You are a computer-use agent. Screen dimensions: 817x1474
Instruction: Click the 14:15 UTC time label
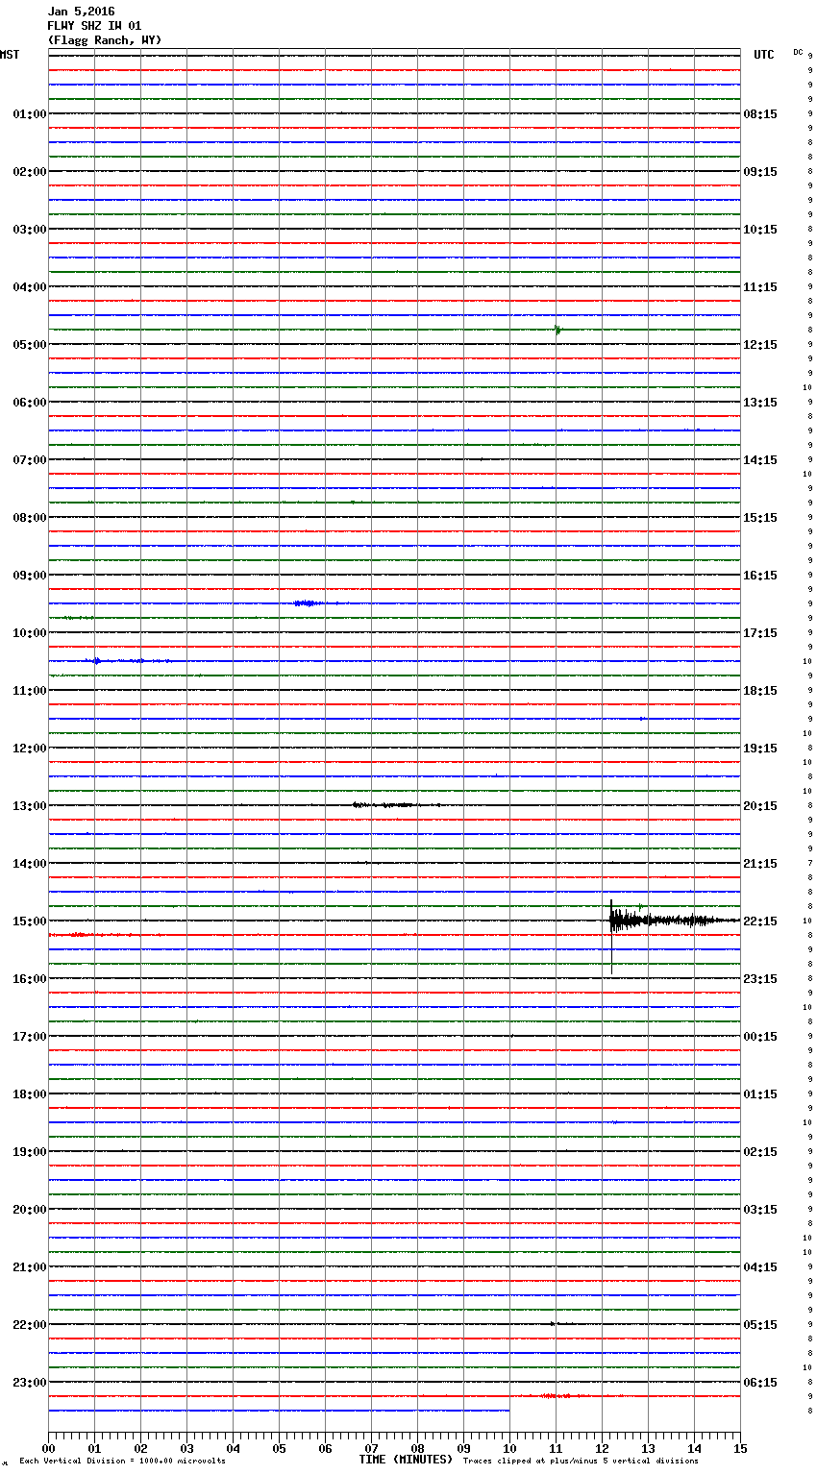pos(760,460)
